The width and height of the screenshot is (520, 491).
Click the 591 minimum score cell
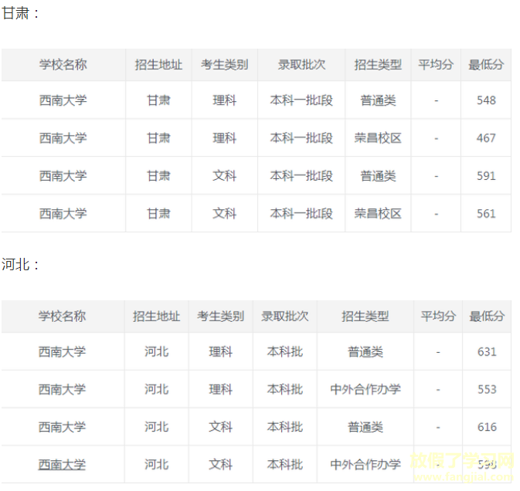click(486, 175)
